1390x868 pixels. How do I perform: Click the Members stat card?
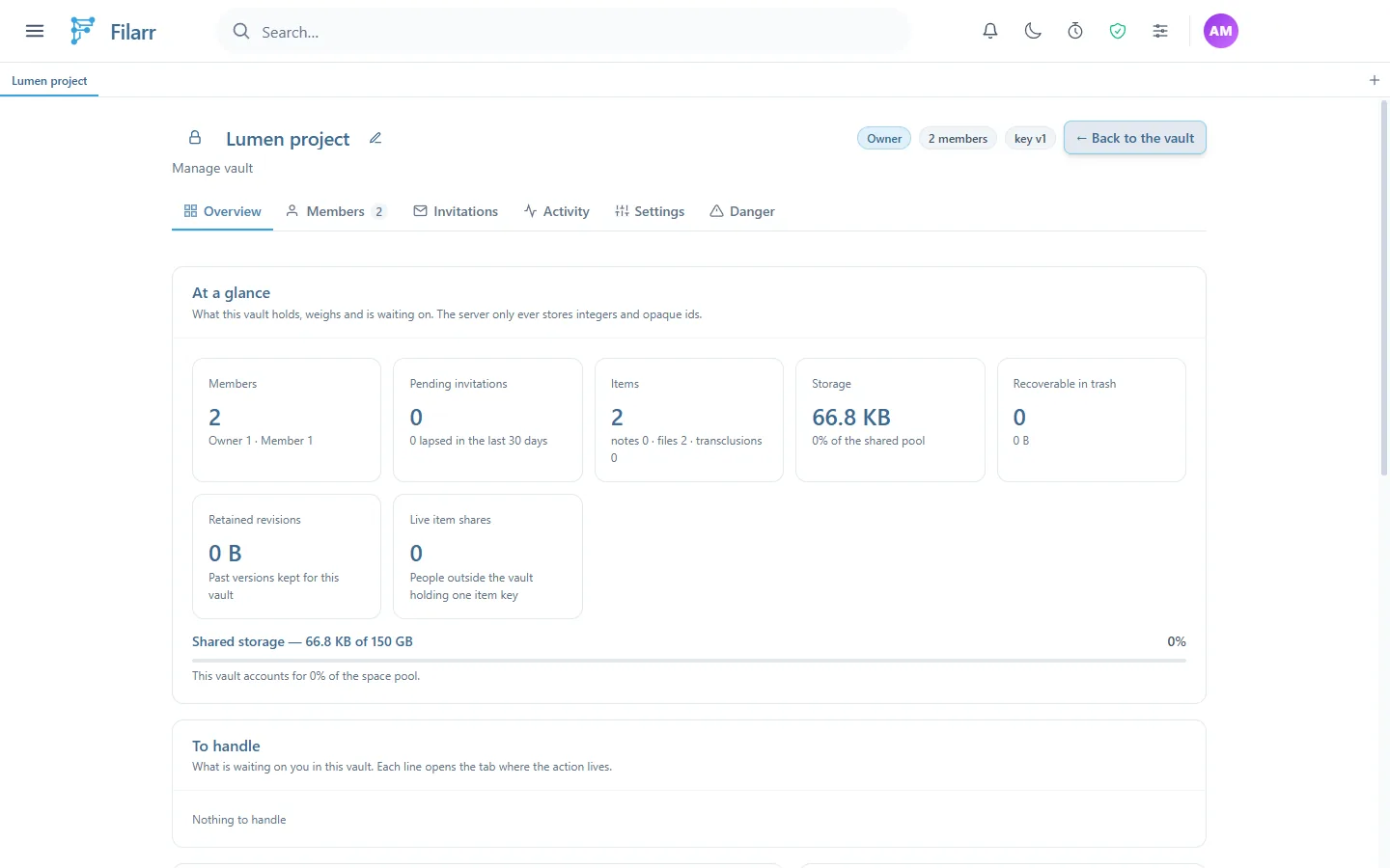[287, 420]
